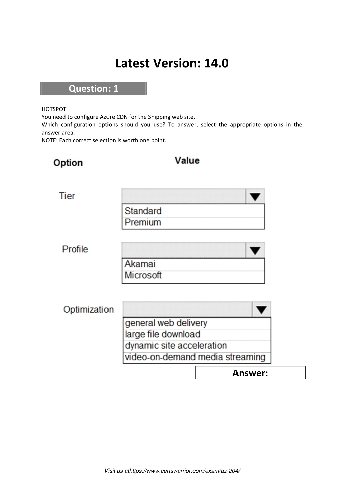
Task: Click the empty Profile combo box field
Action: coord(184,250)
